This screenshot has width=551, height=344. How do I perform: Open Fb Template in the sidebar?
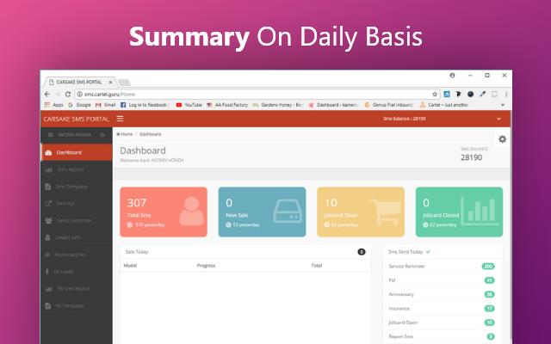[77, 306]
